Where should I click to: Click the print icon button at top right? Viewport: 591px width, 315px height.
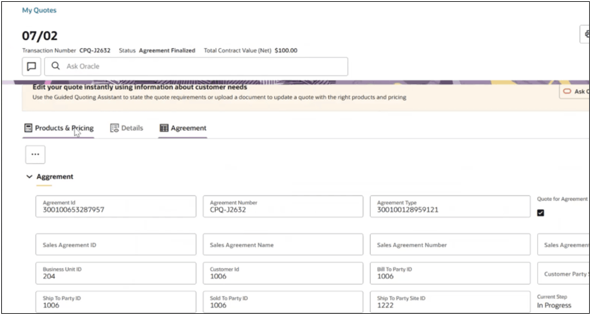[585, 35]
